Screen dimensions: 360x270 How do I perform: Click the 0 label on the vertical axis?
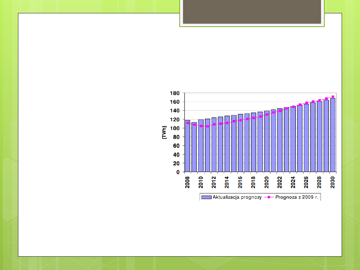point(178,172)
